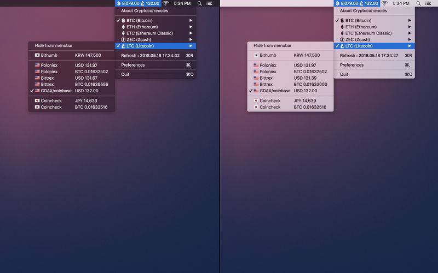The width and height of the screenshot is (438, 273).
Task: Expand the BTC submenu arrow in the light menu
Action: point(410,20)
